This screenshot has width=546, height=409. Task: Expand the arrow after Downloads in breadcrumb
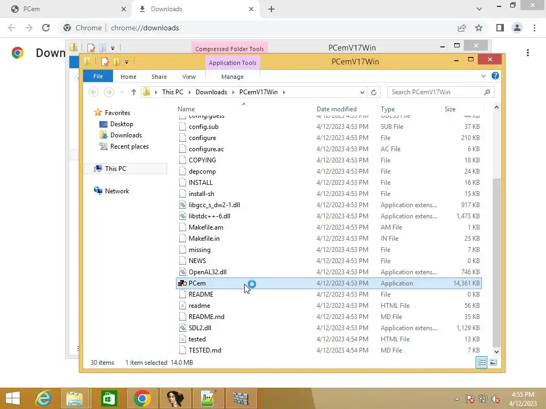coord(234,92)
